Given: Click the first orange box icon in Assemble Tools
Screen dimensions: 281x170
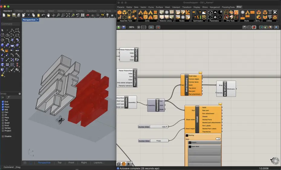Looking at the screenshot, I should pyautogui.click(x=120, y=12).
